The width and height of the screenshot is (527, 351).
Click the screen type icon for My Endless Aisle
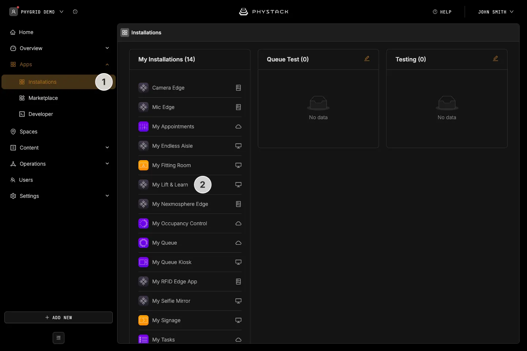coord(238,146)
